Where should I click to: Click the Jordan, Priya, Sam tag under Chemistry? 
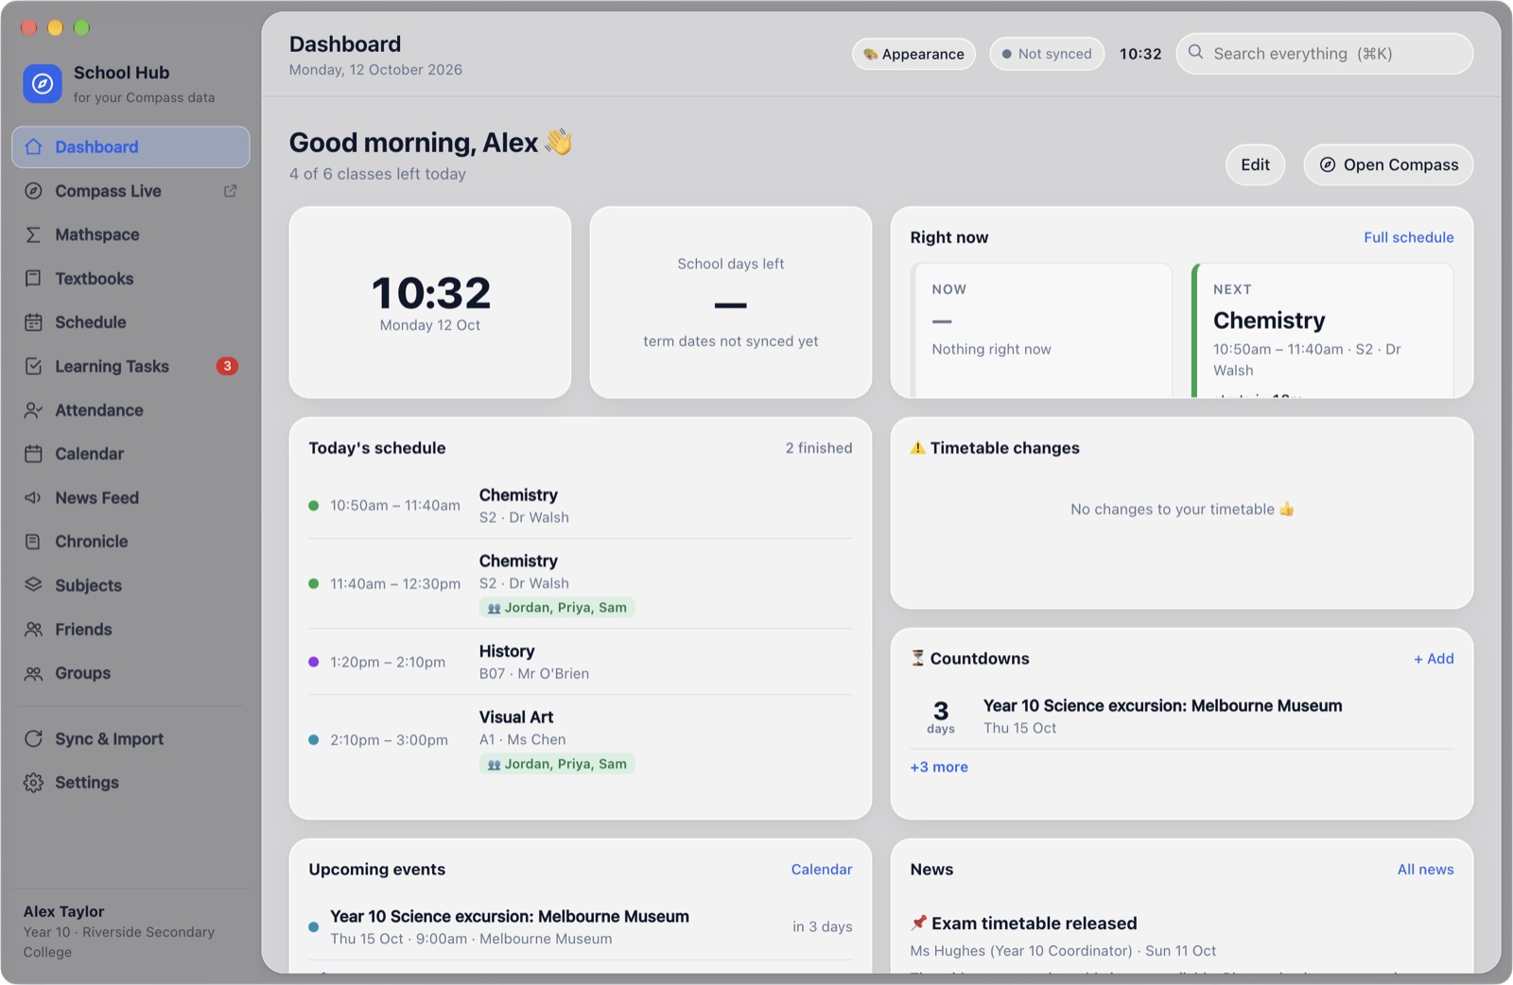(557, 608)
